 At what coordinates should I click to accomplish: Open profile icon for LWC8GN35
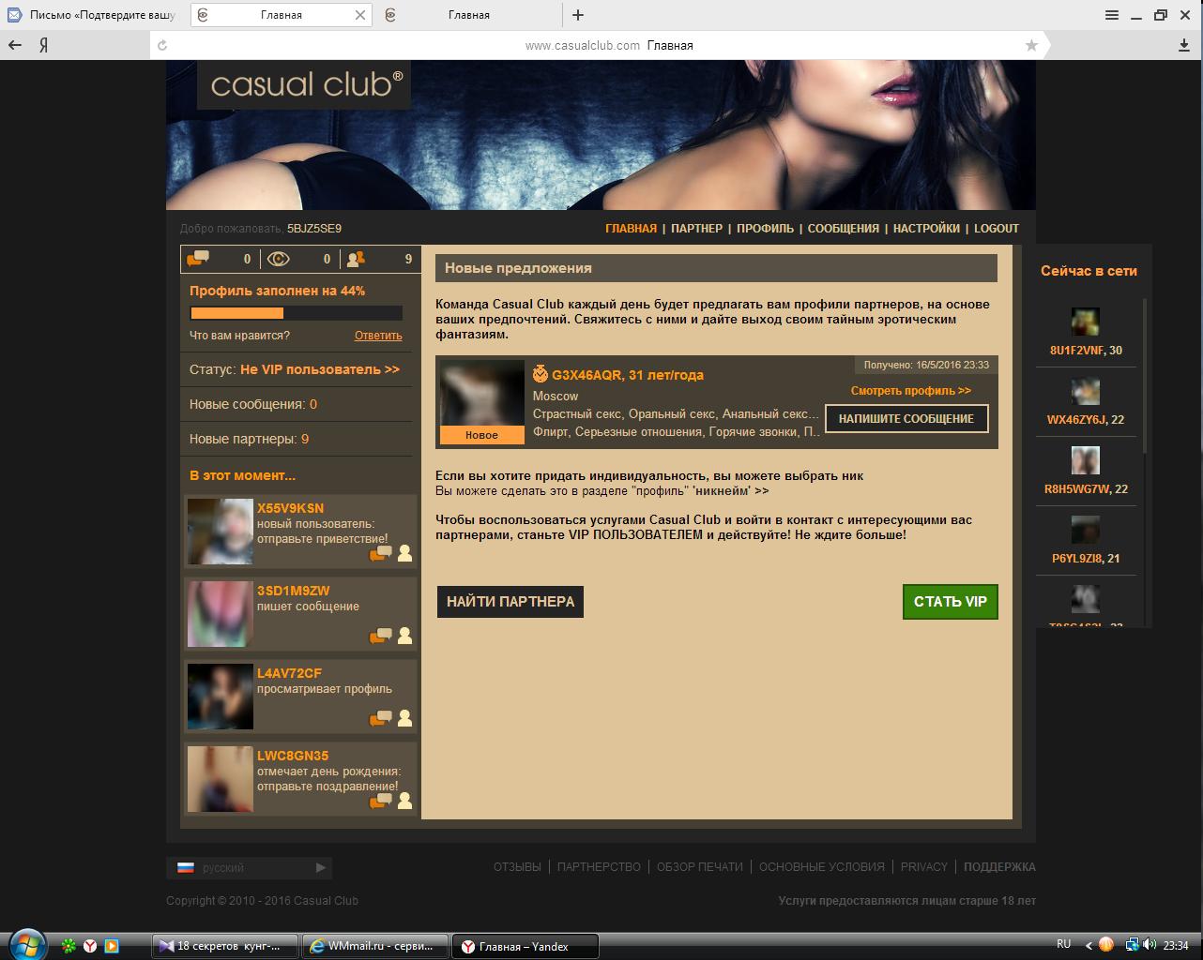pyautogui.click(x=404, y=801)
